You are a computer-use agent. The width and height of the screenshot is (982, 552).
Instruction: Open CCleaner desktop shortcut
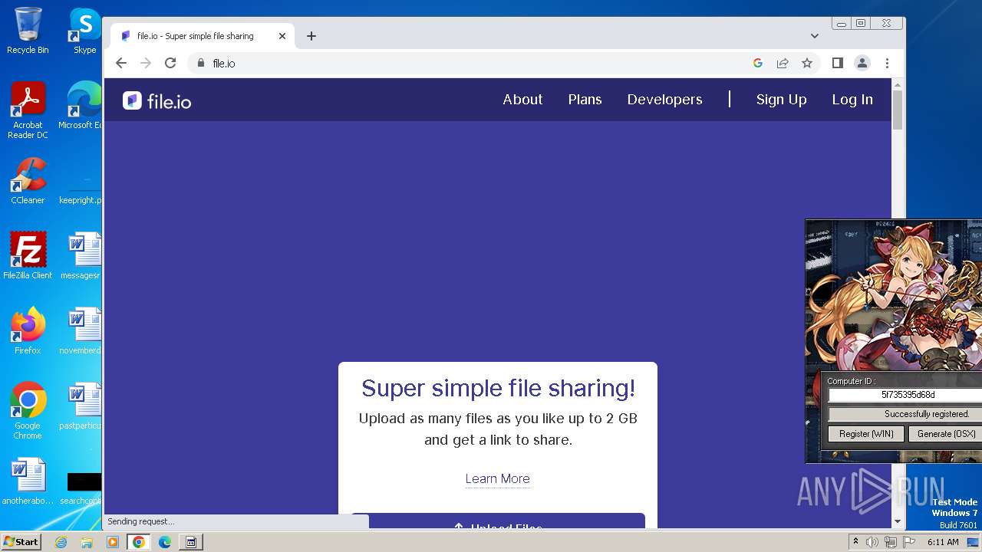pos(28,181)
